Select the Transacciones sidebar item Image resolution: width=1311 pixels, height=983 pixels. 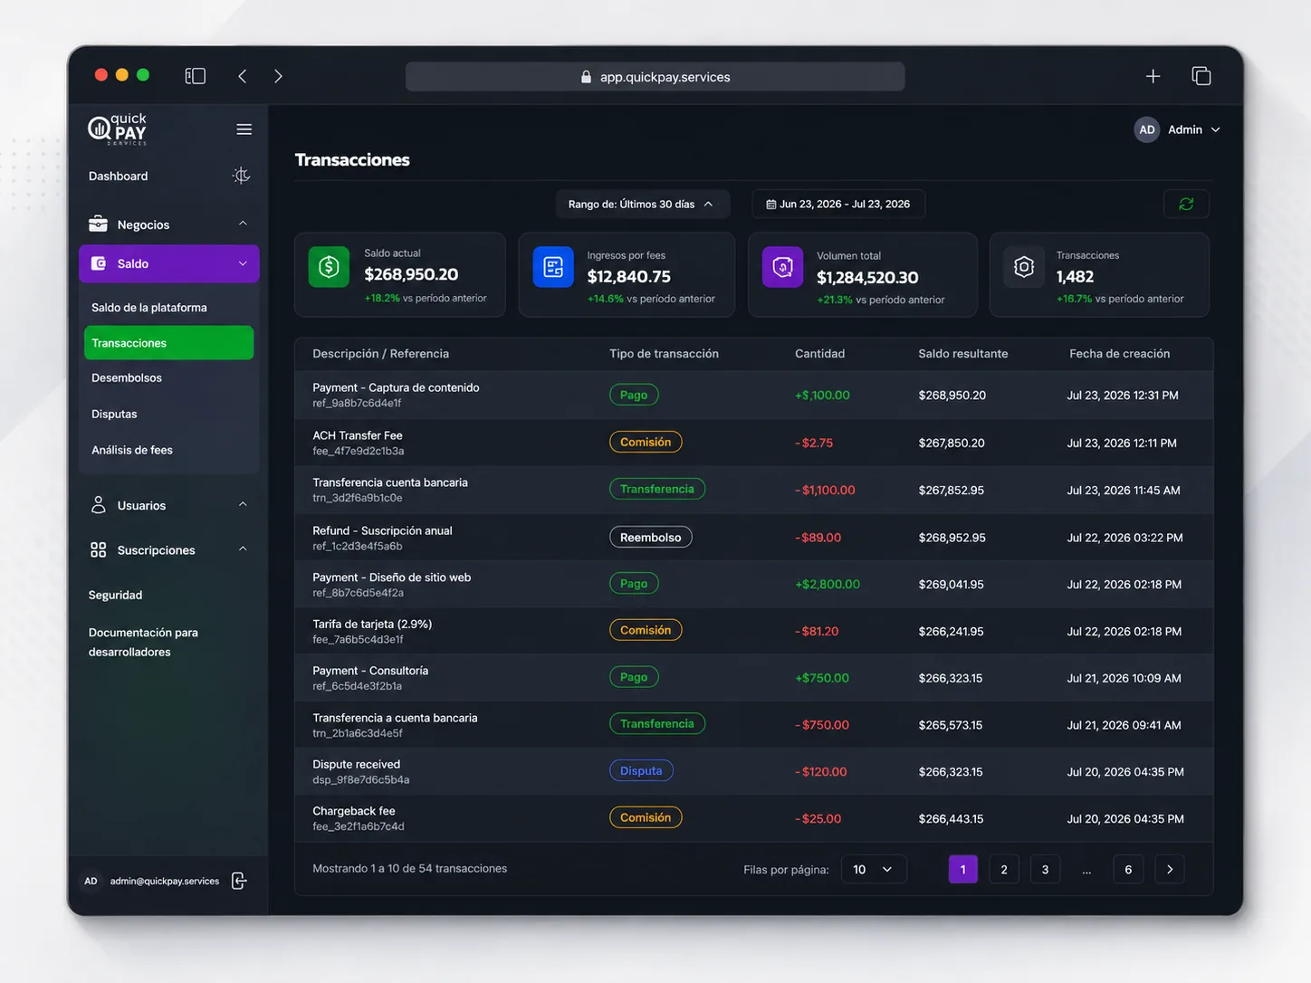tap(168, 343)
